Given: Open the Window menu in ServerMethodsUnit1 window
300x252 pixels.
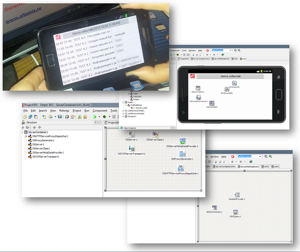Looking at the screenshot, I should click(x=215, y=157).
